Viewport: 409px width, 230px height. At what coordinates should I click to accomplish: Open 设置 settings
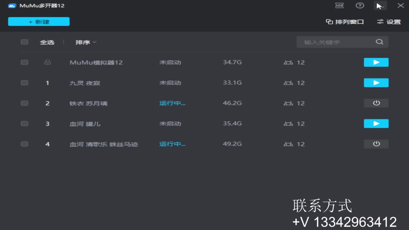click(389, 21)
